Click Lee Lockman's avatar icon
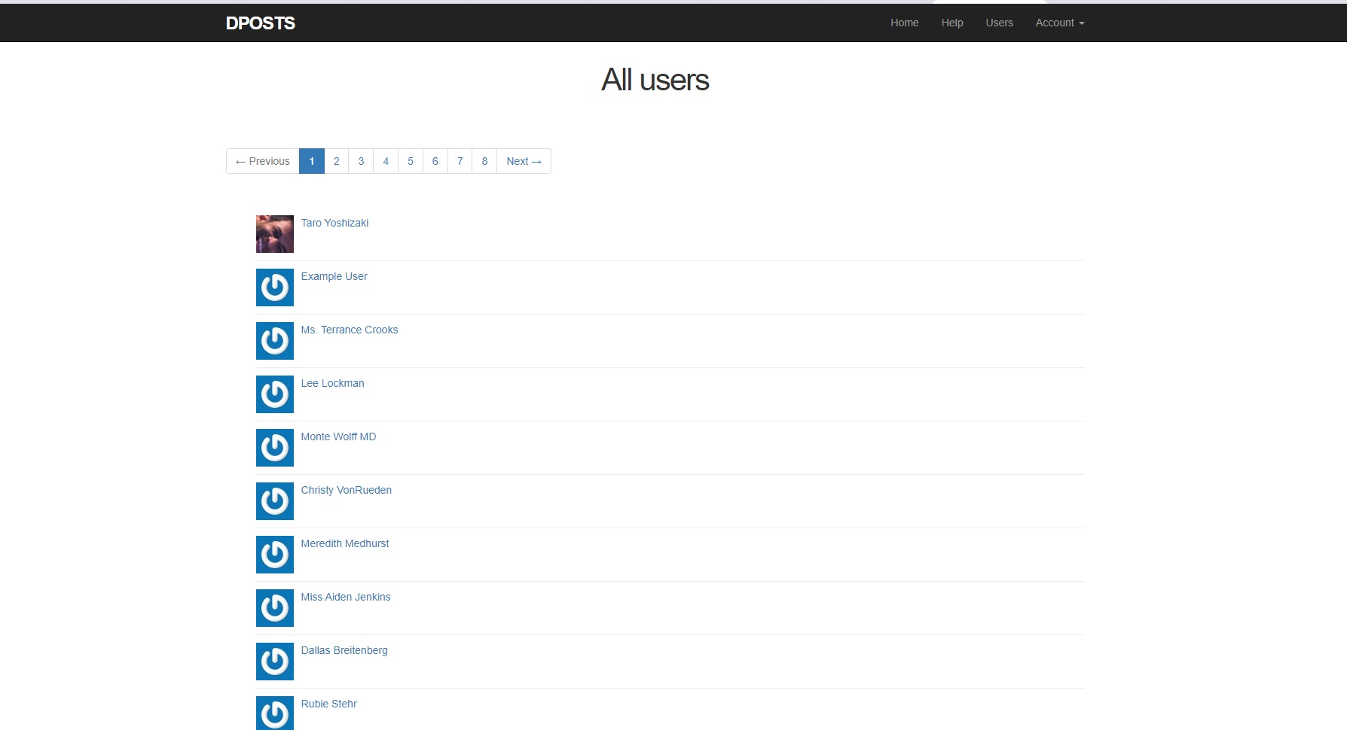The height and width of the screenshot is (730, 1347). pyautogui.click(x=274, y=394)
